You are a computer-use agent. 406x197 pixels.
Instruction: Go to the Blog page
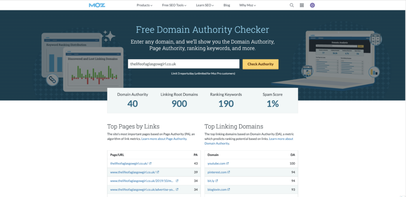[x=226, y=5]
